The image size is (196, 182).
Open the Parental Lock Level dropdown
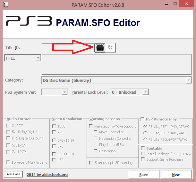pyautogui.click(x=146, y=92)
